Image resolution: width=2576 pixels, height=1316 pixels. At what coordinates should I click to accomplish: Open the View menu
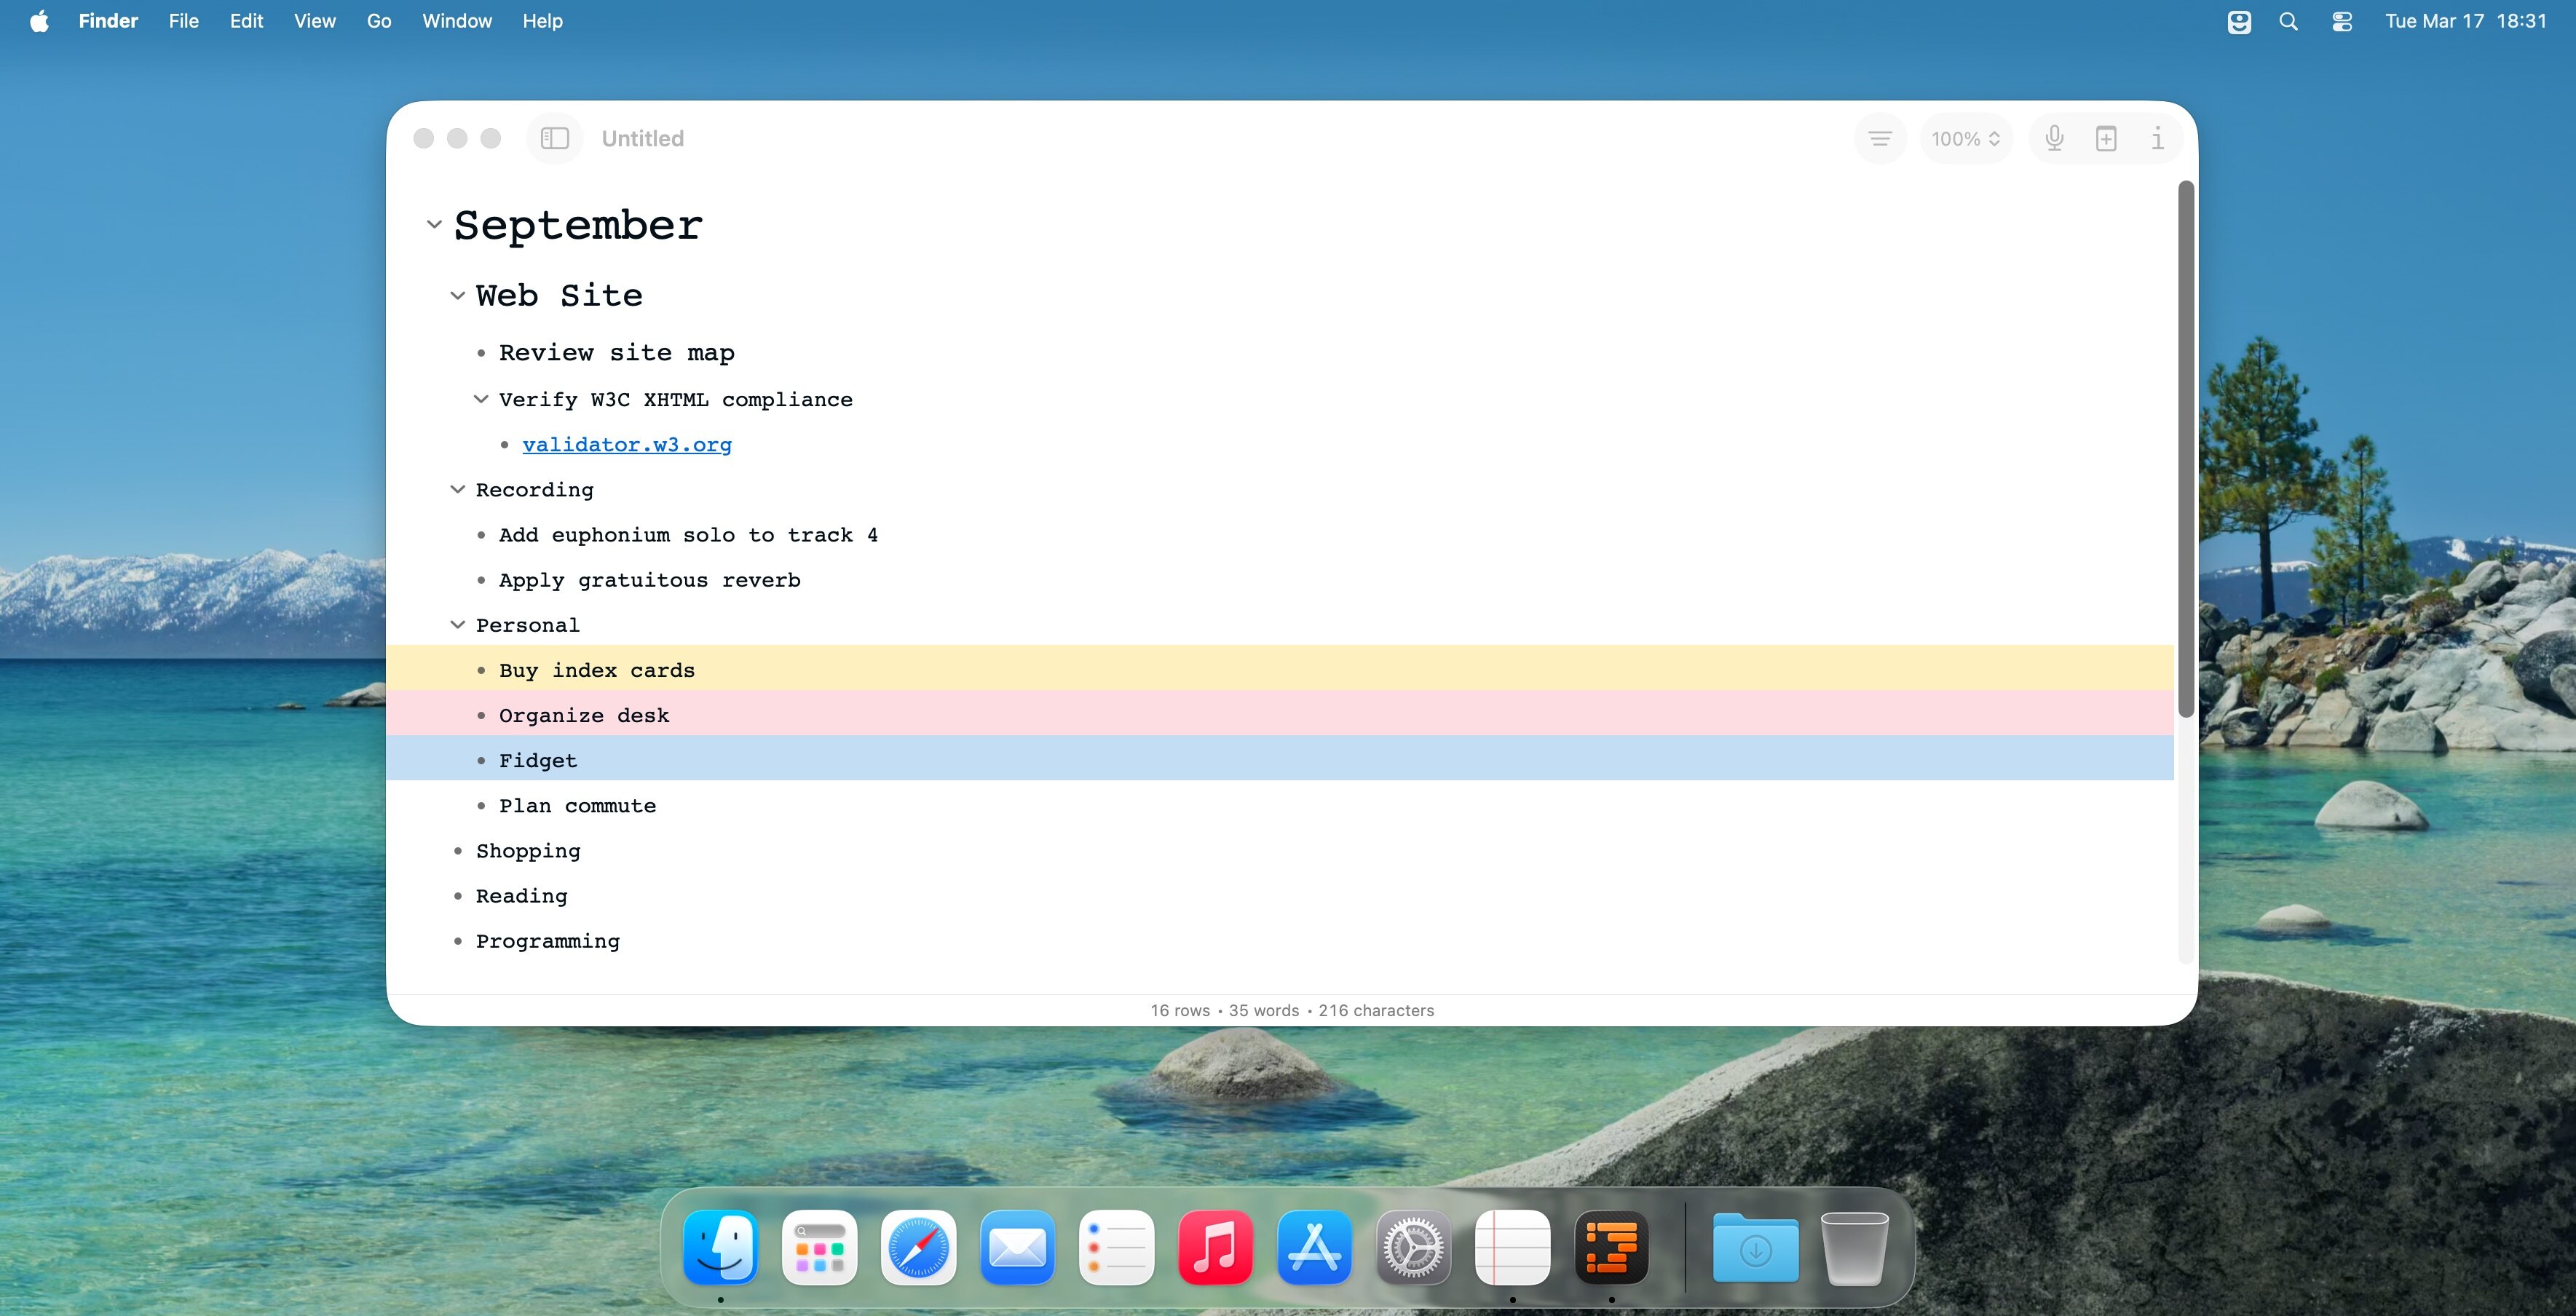[x=314, y=21]
